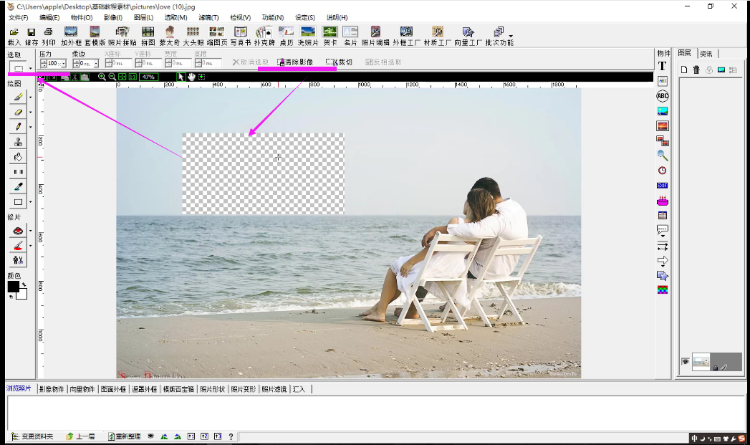Click the 上一层 up folder button
The height and width of the screenshot is (445, 750).
pos(81,436)
